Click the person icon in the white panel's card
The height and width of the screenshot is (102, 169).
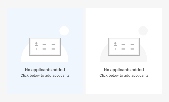coord(115,44)
